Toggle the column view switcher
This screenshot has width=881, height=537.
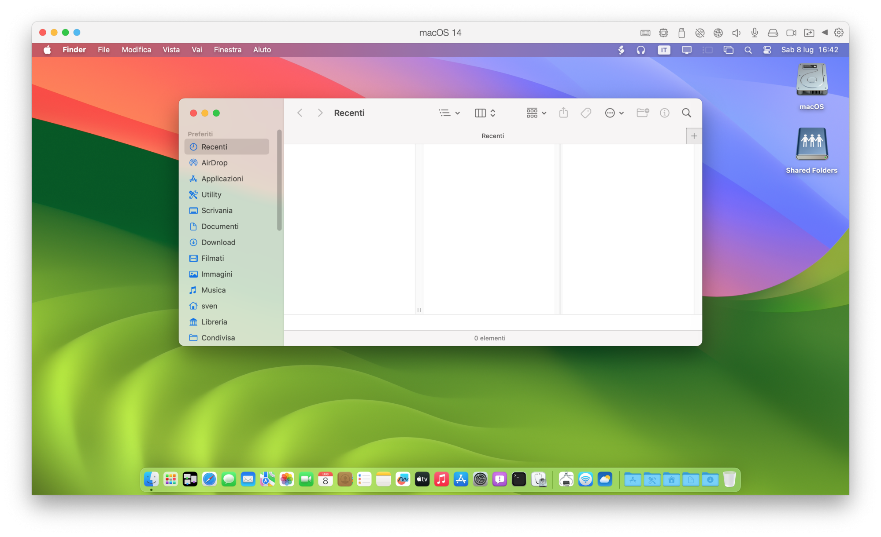coord(485,113)
